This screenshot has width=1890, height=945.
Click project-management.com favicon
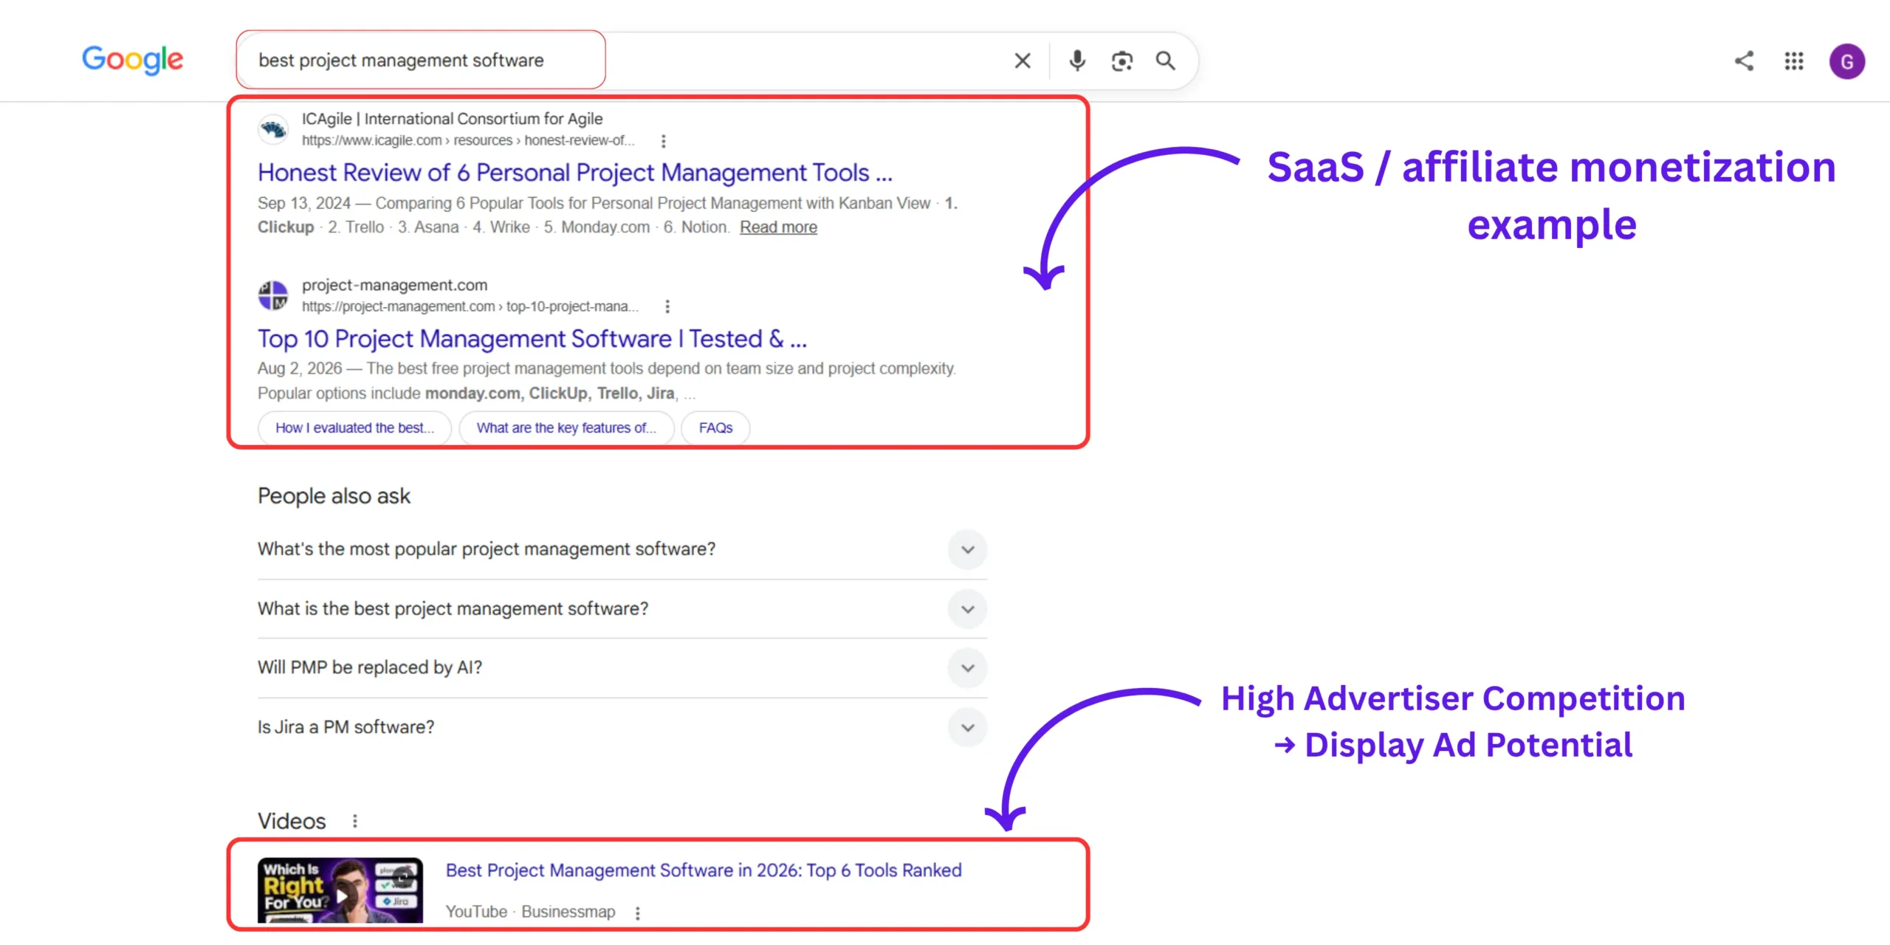[x=273, y=295]
